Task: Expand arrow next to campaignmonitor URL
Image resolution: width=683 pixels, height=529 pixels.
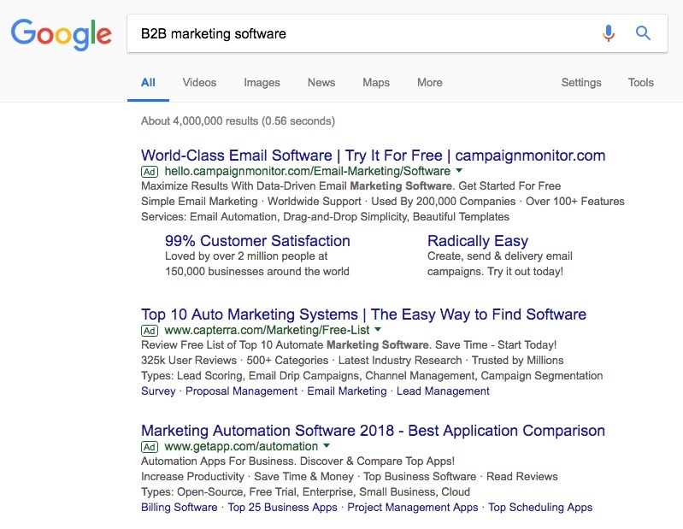Action: click(x=459, y=170)
